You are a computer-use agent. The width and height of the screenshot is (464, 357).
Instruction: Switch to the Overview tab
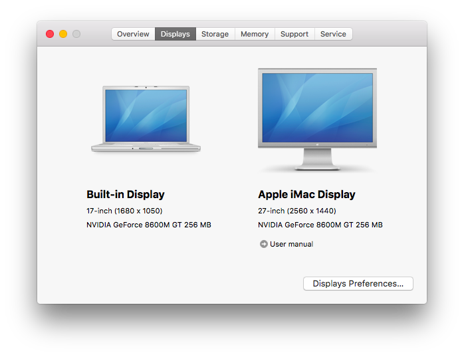[133, 34]
